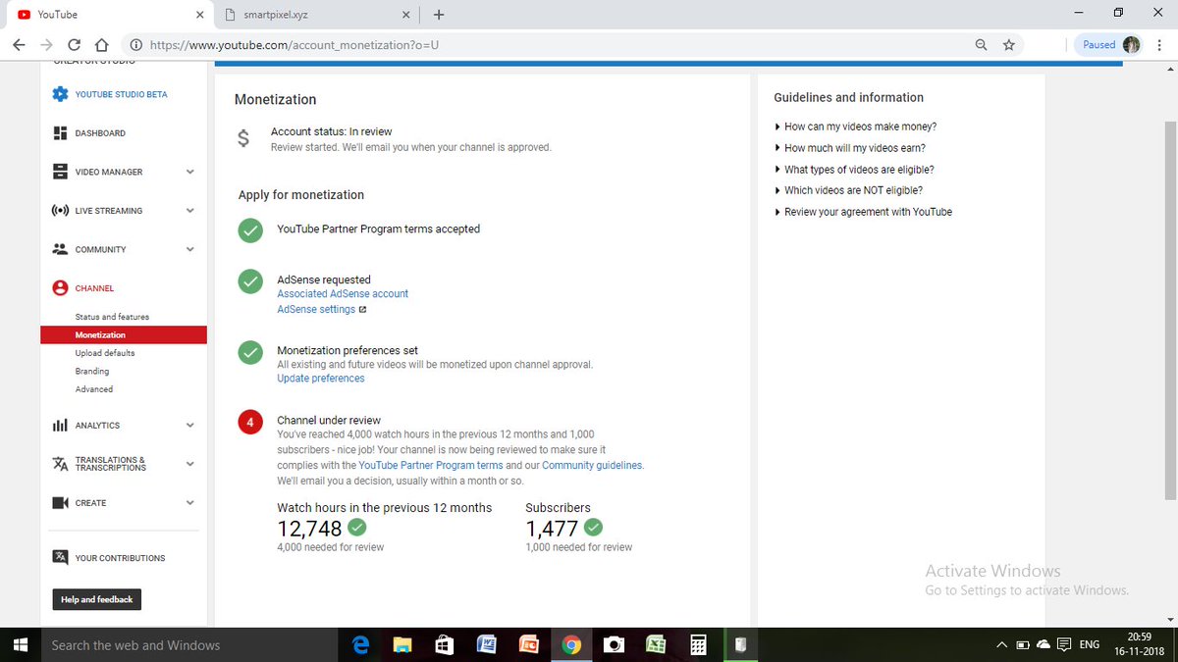Image resolution: width=1178 pixels, height=662 pixels.
Task: Click ENG language indicator in tray
Action: (1089, 645)
